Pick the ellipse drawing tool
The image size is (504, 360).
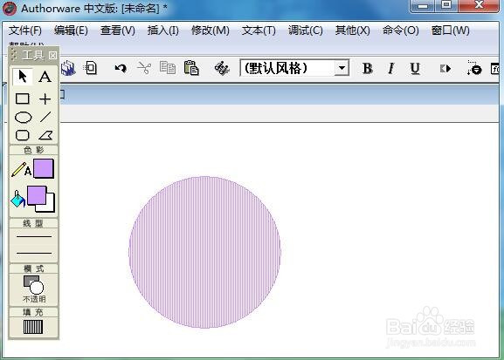coord(23,118)
